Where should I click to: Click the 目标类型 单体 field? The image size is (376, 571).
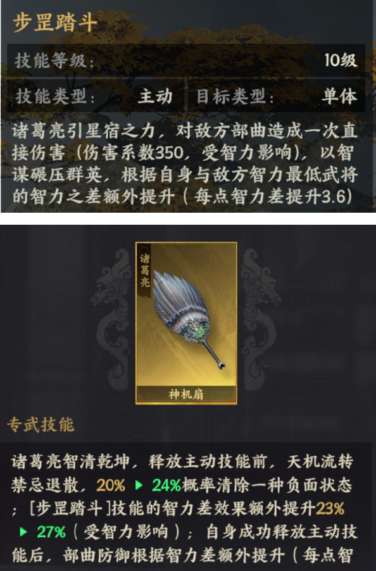(277, 96)
